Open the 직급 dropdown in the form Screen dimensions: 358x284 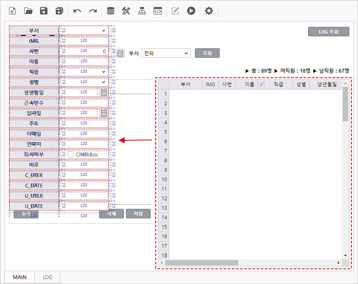[x=103, y=72]
